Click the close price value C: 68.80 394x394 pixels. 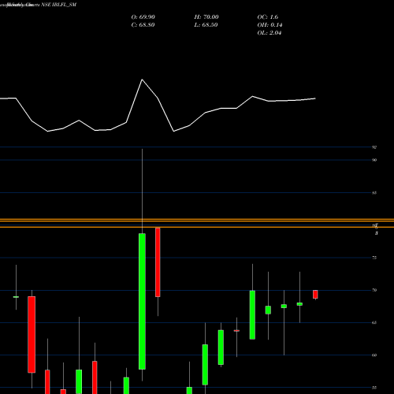[x=143, y=25]
